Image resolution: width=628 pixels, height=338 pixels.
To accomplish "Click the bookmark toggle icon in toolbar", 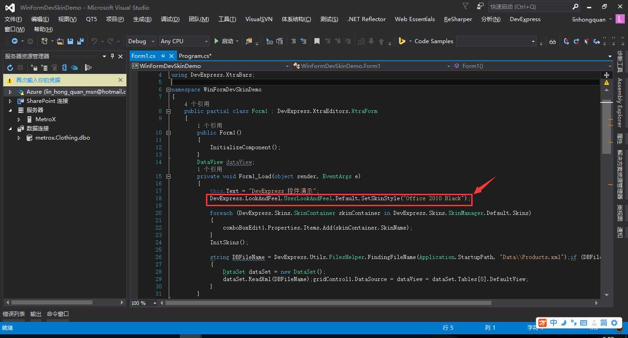I will coord(317,41).
